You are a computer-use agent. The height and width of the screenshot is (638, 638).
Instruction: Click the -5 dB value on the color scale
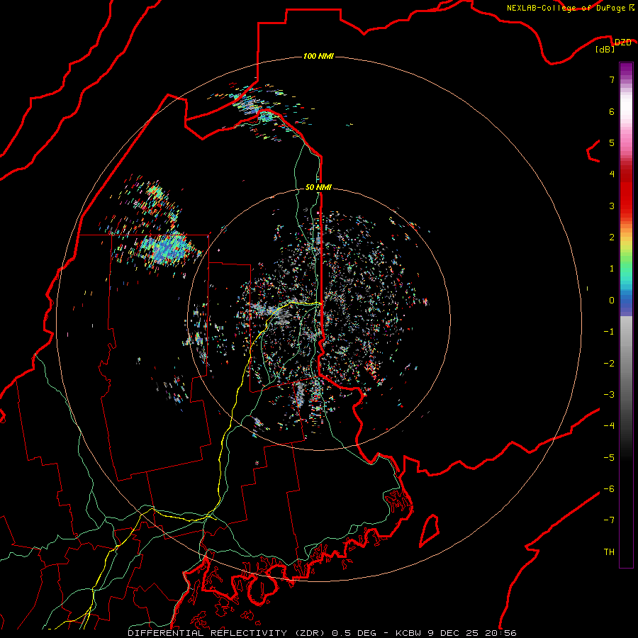click(609, 458)
